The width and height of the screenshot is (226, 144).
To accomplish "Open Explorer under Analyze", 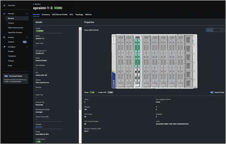I will 11,42.
